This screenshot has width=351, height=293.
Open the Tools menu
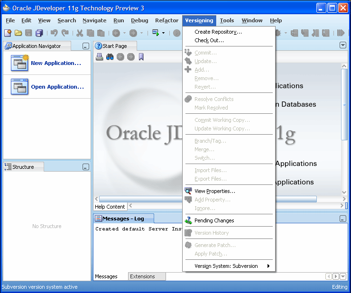(227, 20)
